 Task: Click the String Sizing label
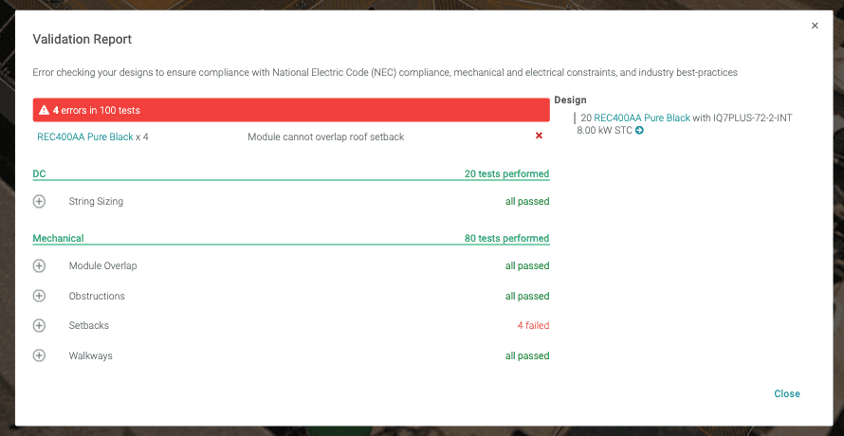(96, 202)
